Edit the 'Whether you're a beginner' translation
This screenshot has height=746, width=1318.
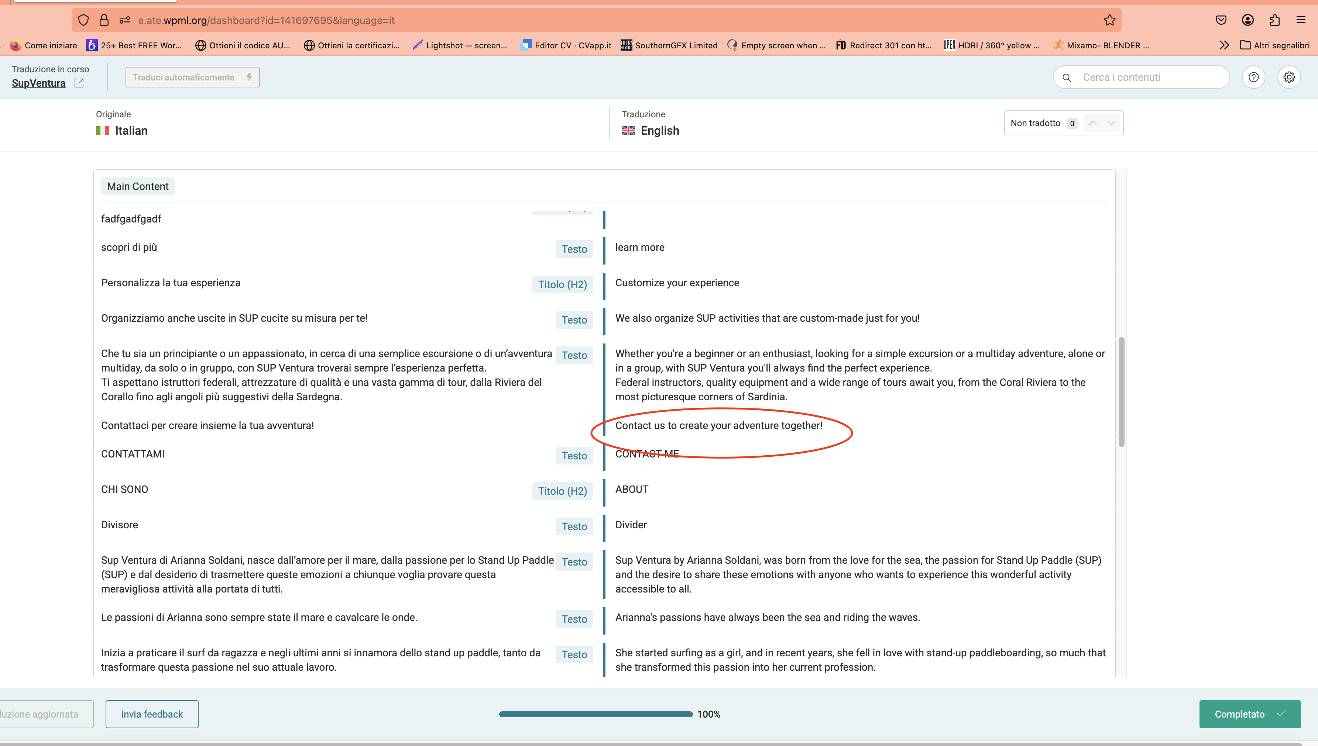(860, 375)
